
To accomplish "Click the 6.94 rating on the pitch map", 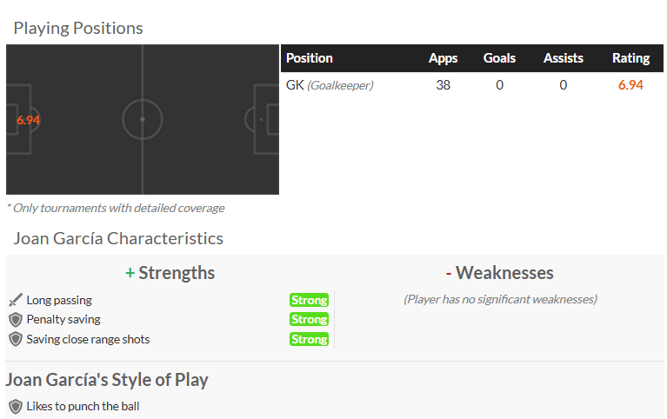I will tap(29, 120).
